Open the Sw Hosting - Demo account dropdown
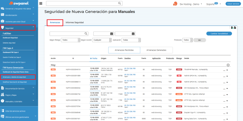 tap(201, 4)
